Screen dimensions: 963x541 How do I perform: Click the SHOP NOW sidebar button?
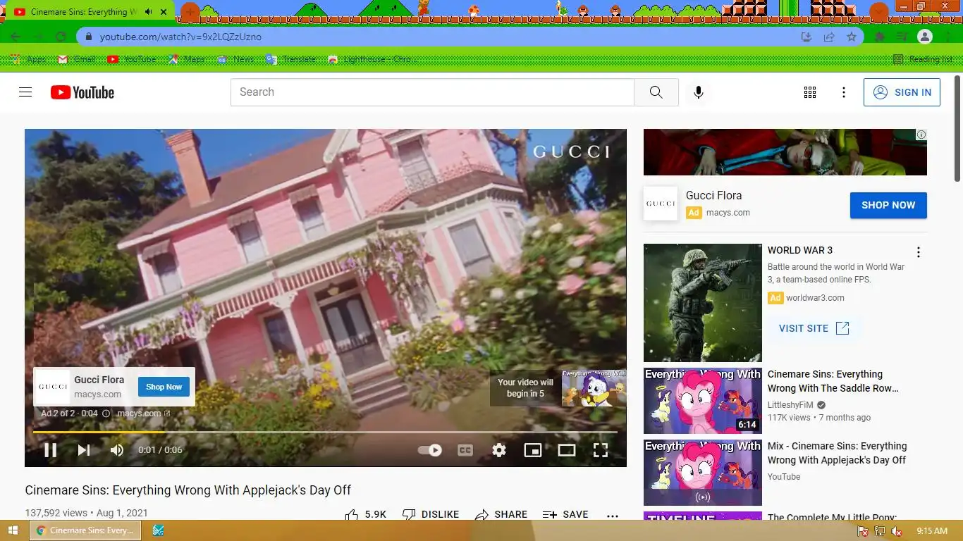point(888,205)
